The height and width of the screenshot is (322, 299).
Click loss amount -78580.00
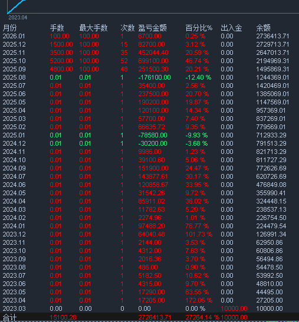point(153,135)
